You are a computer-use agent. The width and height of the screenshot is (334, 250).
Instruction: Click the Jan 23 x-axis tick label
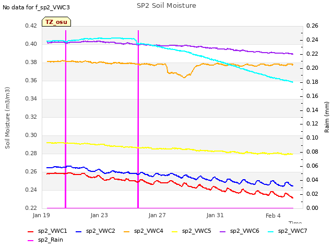(x=99, y=215)
